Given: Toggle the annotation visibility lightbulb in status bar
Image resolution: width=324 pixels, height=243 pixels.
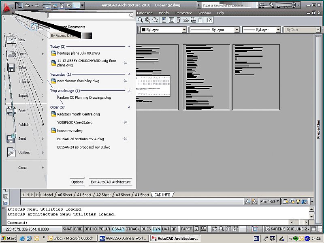Looking at the screenshot, I should pyautogui.click(x=298, y=201).
